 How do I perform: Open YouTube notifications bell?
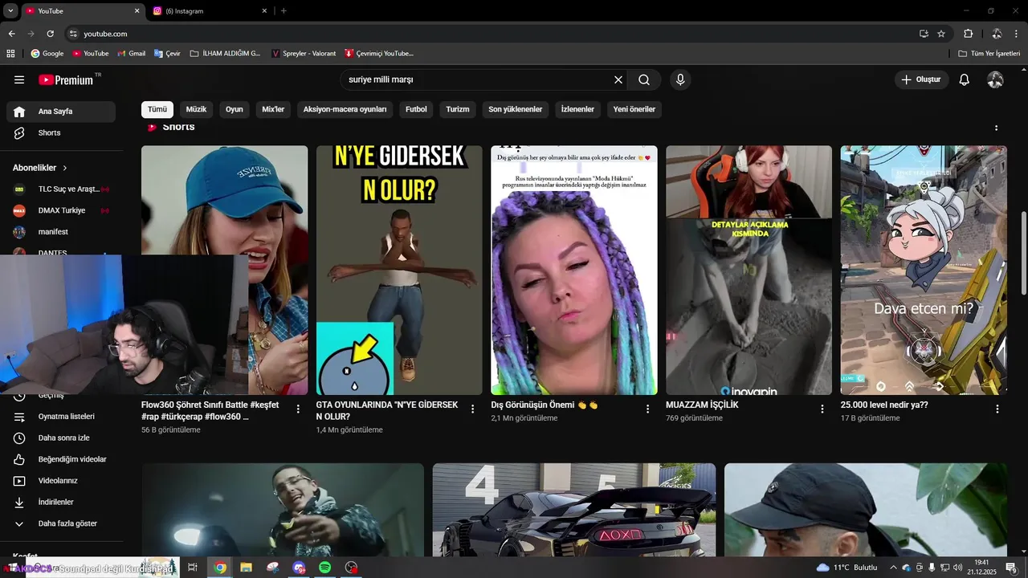click(x=965, y=79)
